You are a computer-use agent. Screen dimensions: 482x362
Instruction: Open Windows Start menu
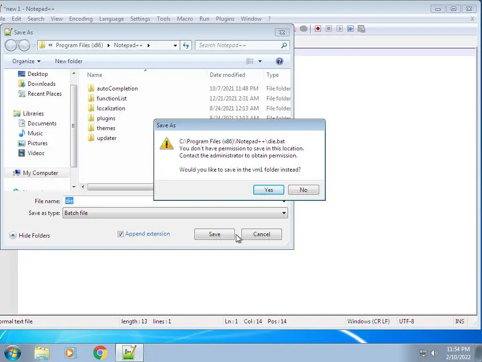click(x=13, y=353)
